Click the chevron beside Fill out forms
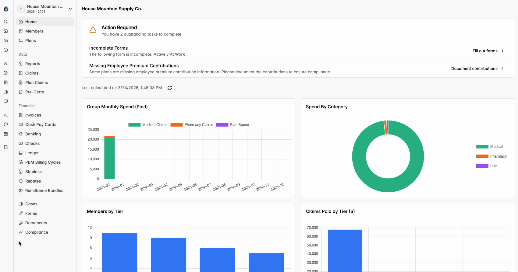 502,51
